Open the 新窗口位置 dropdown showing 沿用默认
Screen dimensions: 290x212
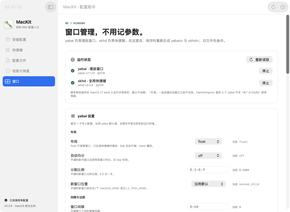208,184
